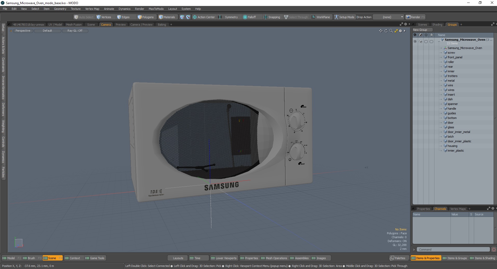
Task: Switch to the Camera viewport tab
Action: click(x=106, y=25)
